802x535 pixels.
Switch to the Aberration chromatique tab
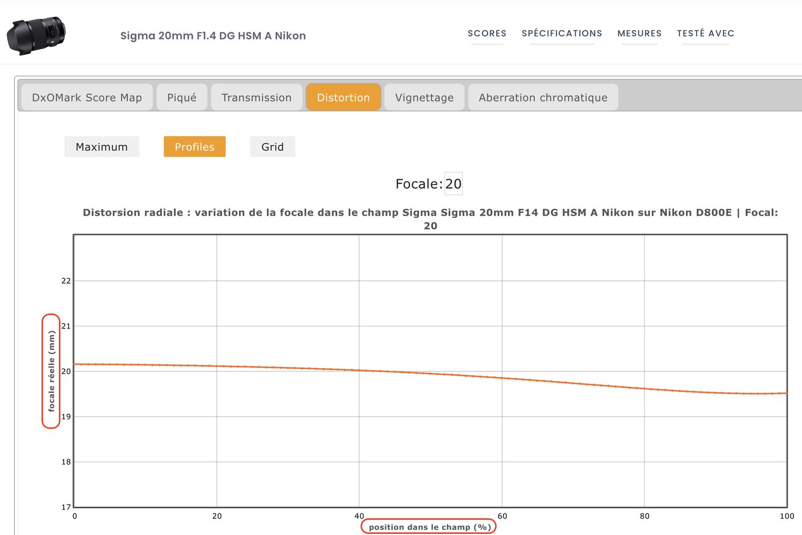coord(543,97)
